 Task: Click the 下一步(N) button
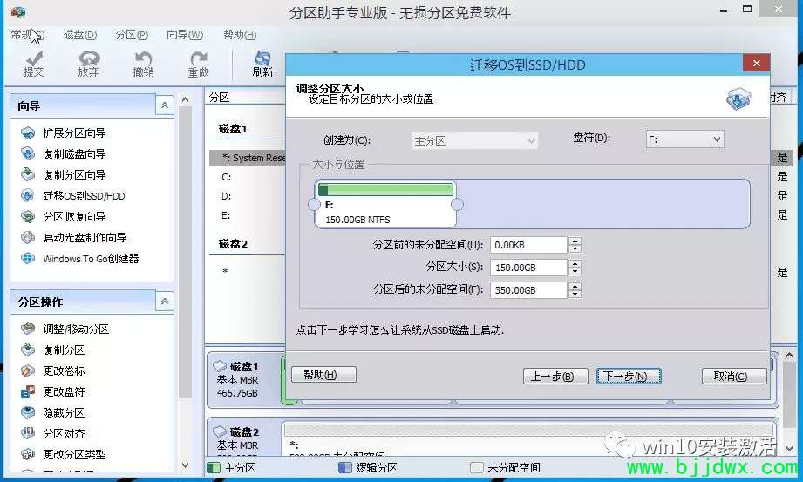tap(629, 377)
